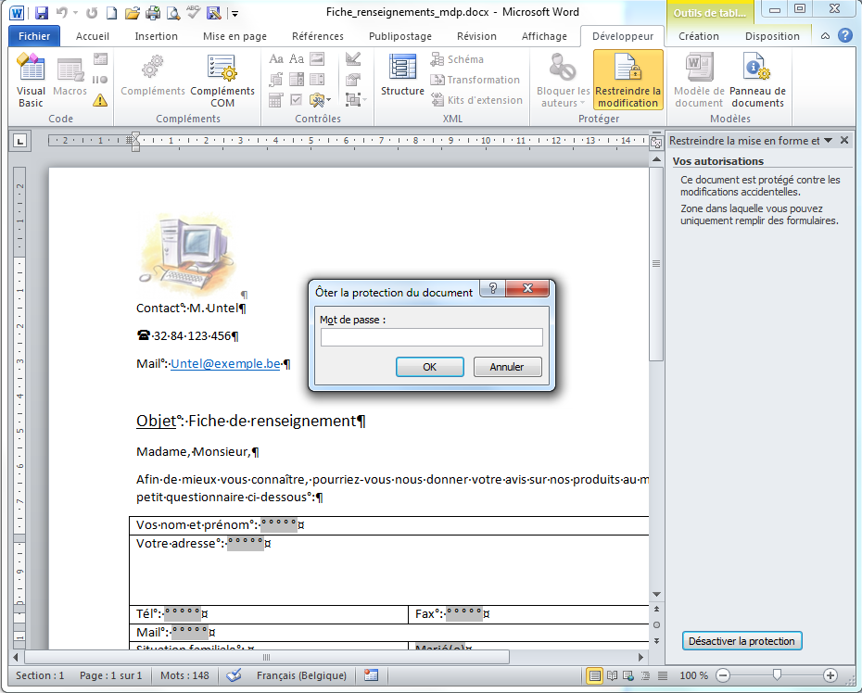This screenshot has height=693, width=862.
Task: Switch to the Insertion tab
Action: 156,36
